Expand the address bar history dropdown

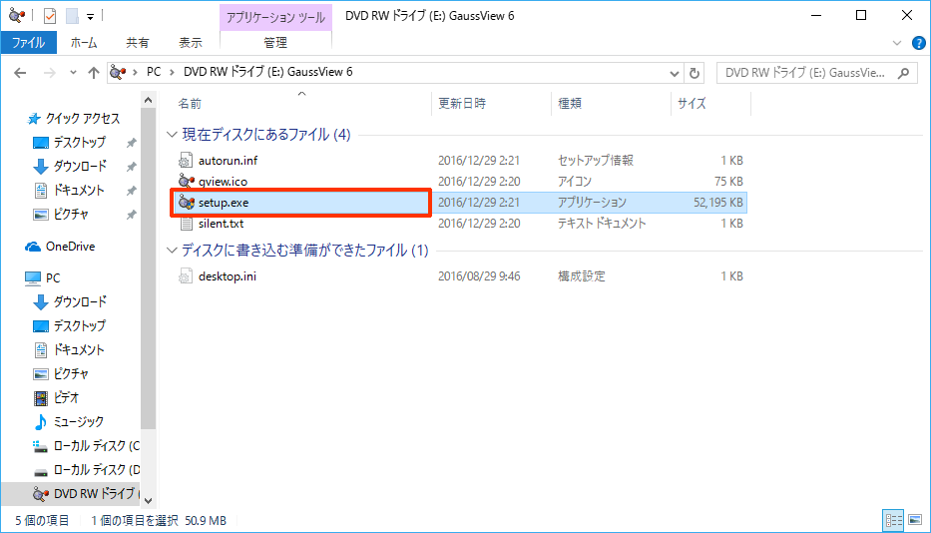coord(674,73)
